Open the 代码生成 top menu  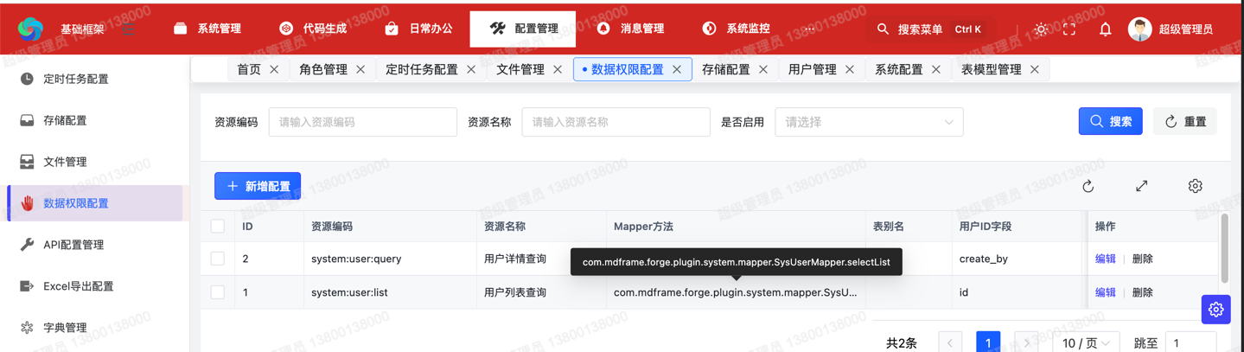click(x=313, y=29)
